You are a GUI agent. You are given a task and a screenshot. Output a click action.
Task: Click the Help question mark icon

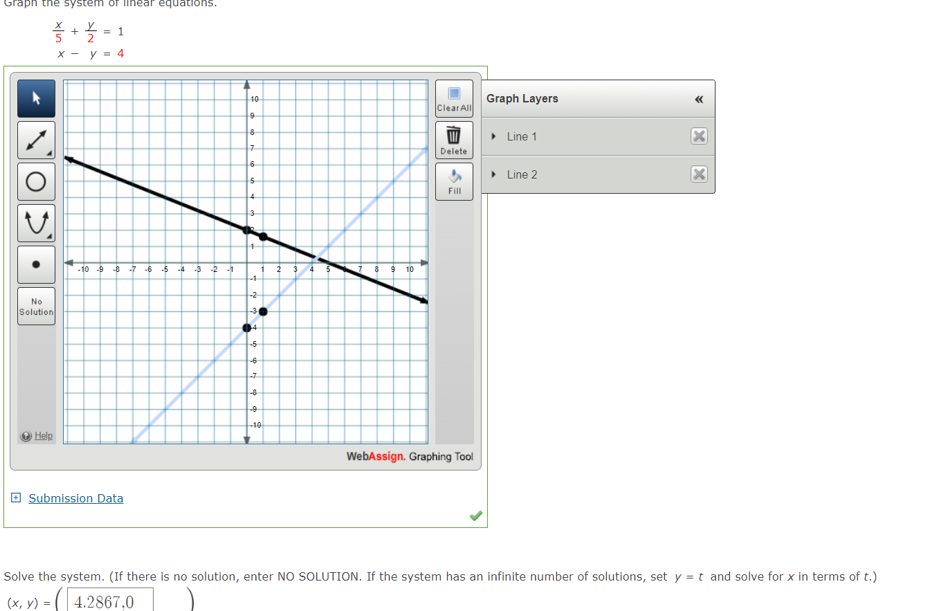point(26,435)
